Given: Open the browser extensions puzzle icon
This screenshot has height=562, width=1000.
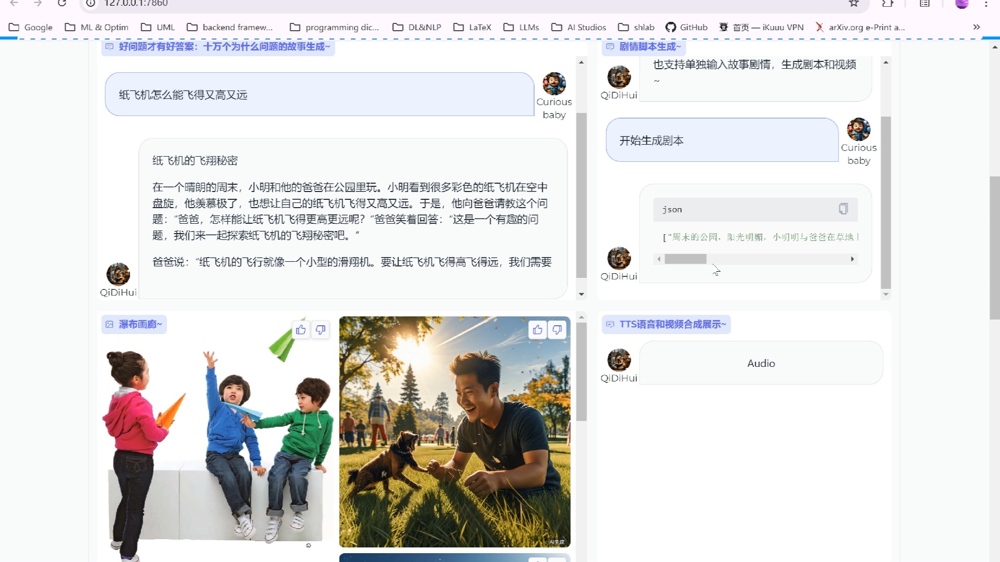Looking at the screenshot, I should click(x=888, y=3).
